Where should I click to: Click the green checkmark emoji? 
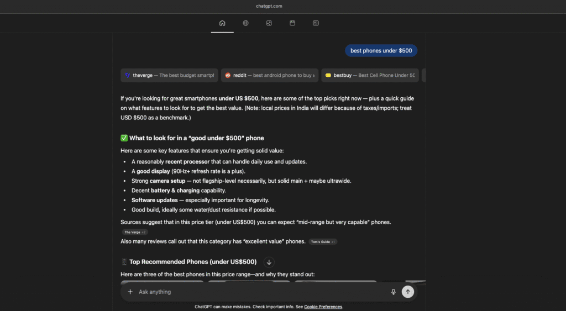point(124,138)
